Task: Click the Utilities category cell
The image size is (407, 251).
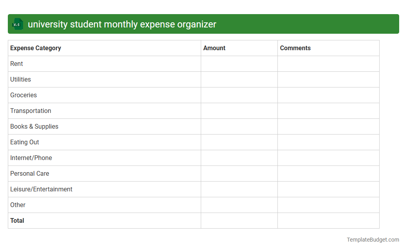Action: (20, 79)
